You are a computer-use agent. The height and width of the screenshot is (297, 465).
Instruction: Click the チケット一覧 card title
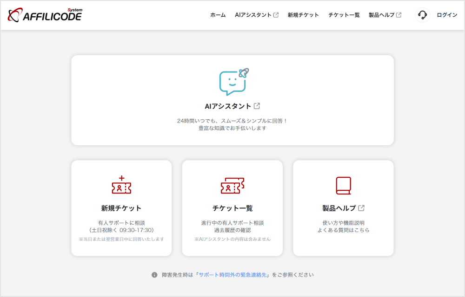point(232,208)
